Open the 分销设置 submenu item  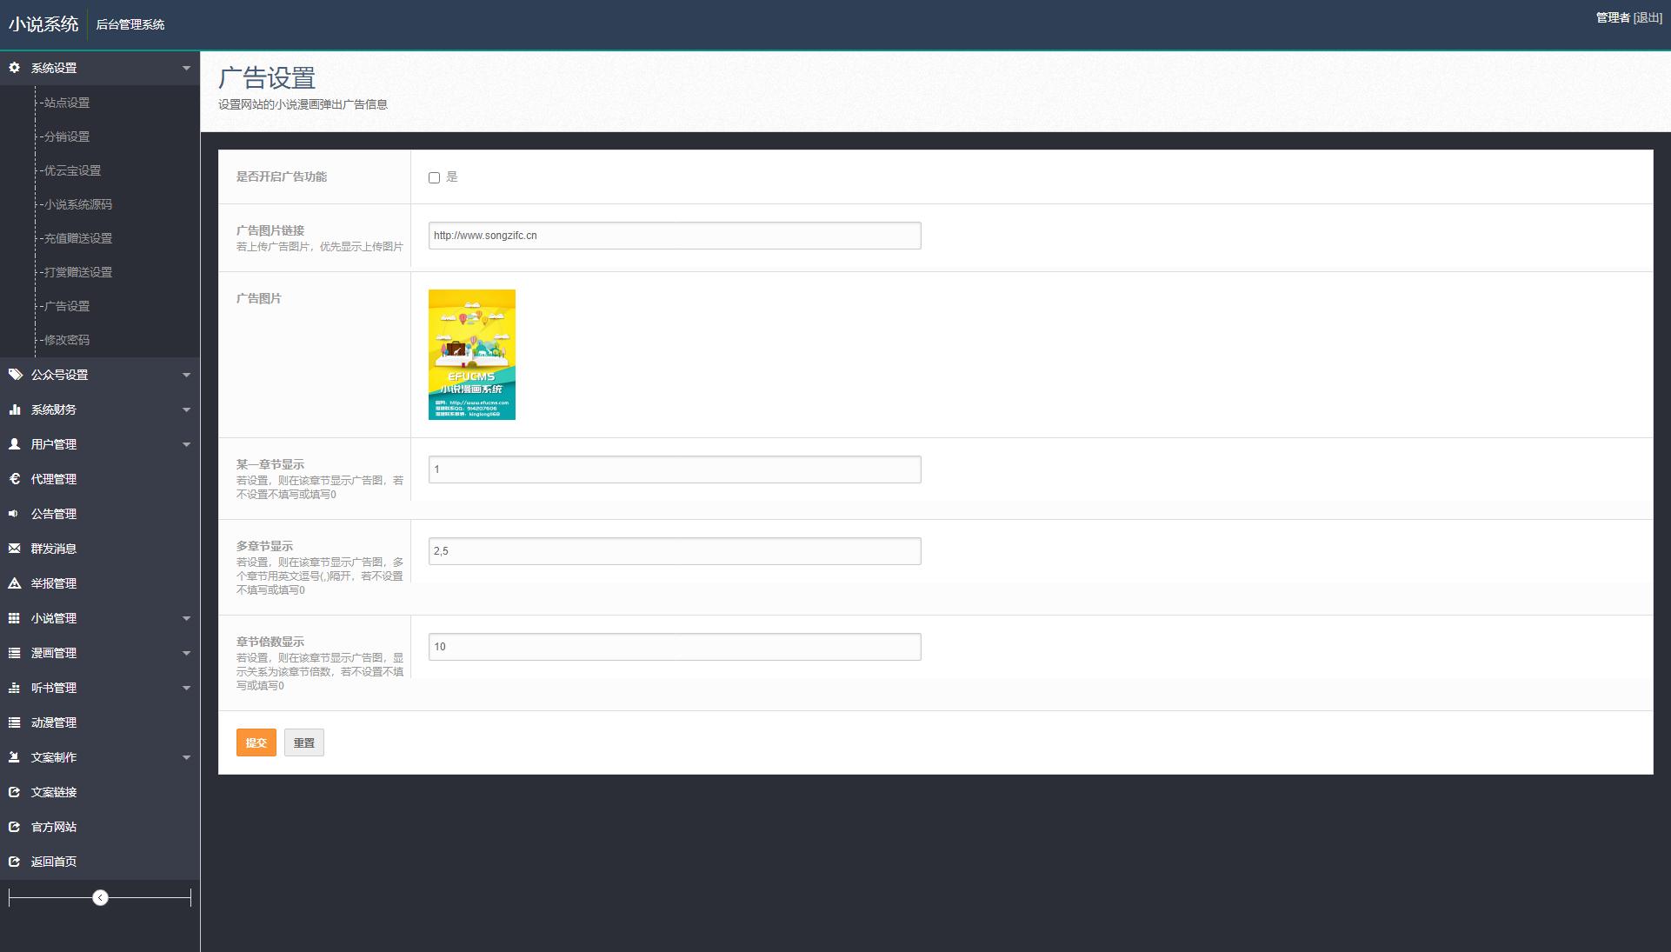[67, 136]
